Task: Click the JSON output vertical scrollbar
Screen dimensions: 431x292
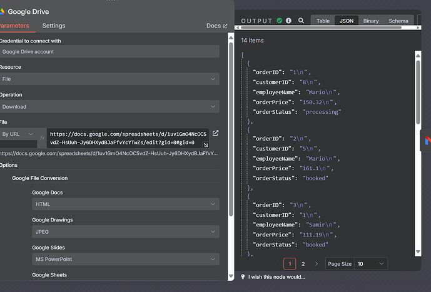Action: (x=418, y=93)
